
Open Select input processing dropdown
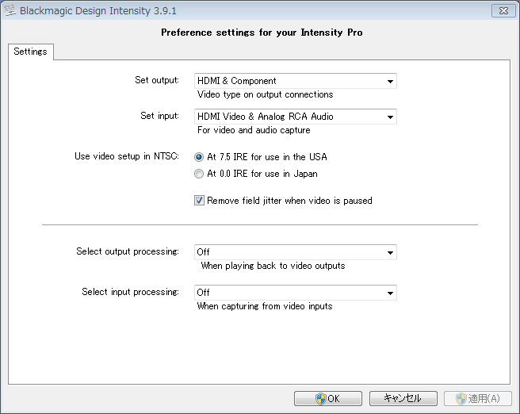coord(295,293)
